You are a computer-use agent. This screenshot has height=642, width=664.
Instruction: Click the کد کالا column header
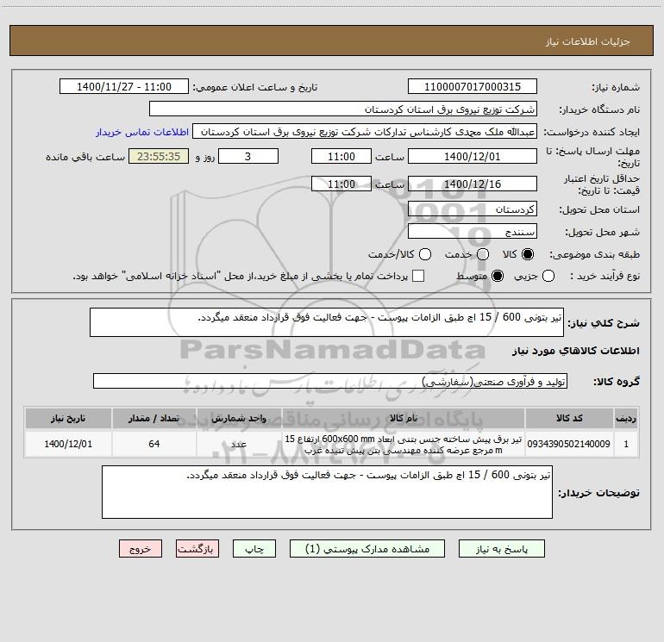point(569,419)
